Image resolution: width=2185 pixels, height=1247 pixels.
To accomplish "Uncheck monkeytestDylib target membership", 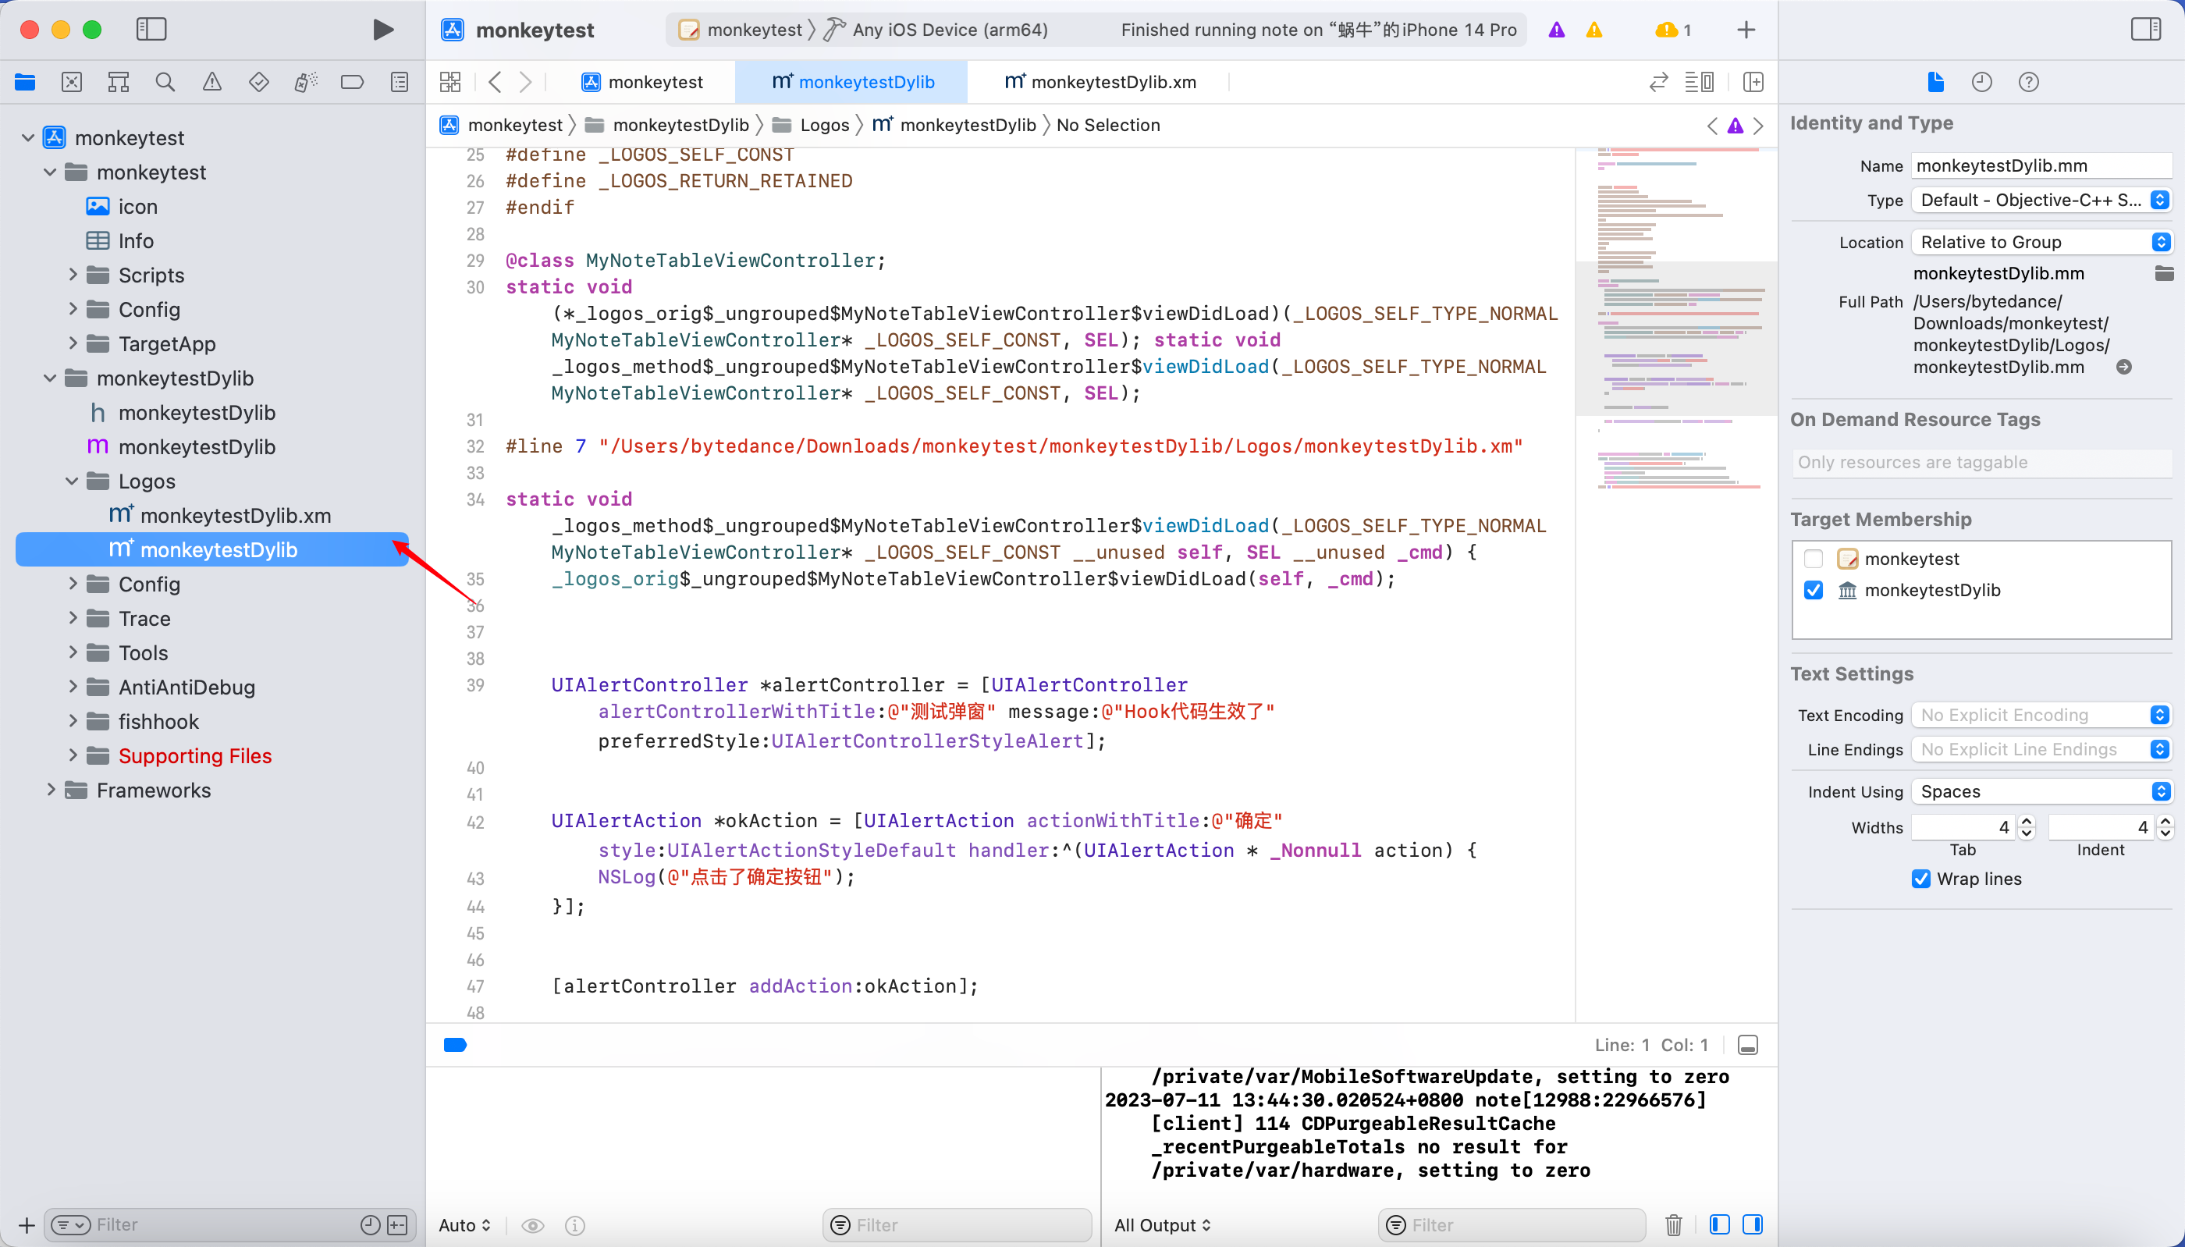I will click(1814, 590).
